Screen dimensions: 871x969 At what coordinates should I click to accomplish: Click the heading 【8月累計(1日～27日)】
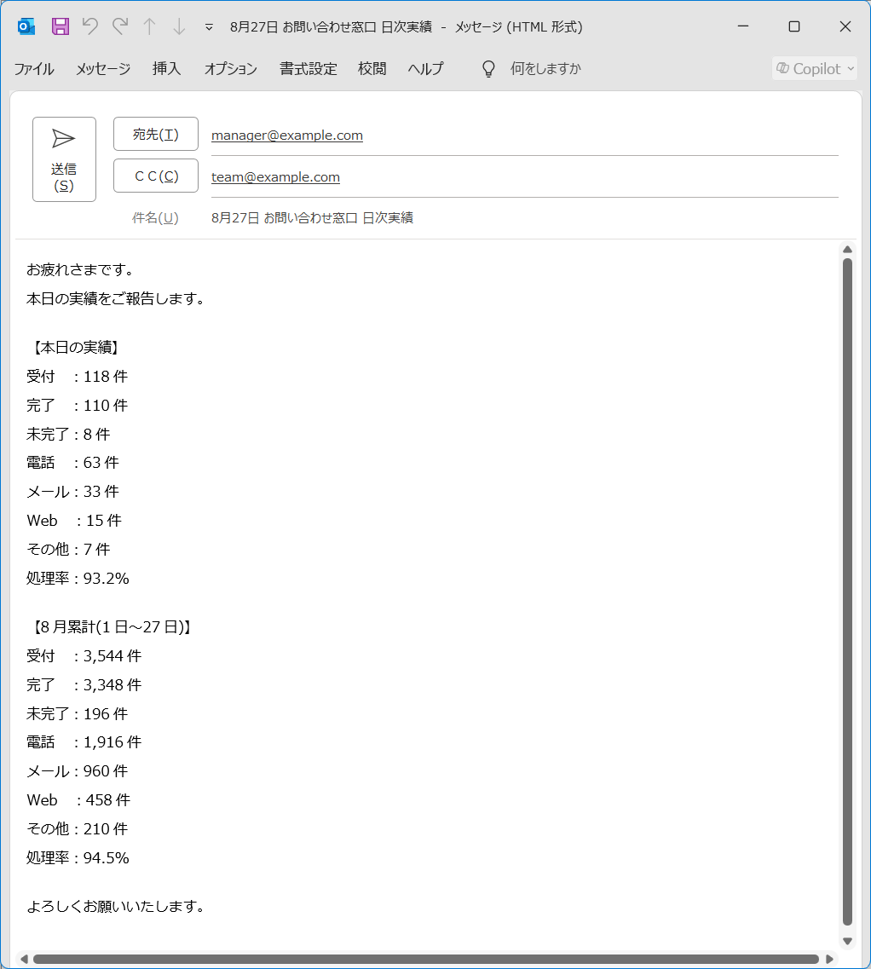tap(111, 627)
